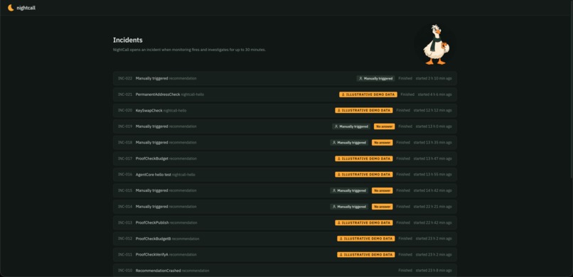Click 'started 22 h 21 min ago' timestamp
This screenshot has height=277, width=573.
point(433,207)
